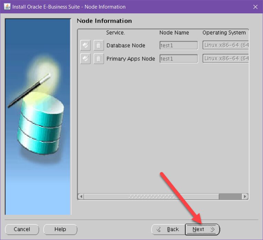Go Back to the previous step
This screenshot has height=240, width=263.
(x=168, y=229)
